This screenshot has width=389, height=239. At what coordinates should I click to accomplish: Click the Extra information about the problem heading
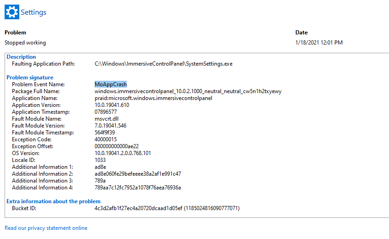tap(53, 201)
